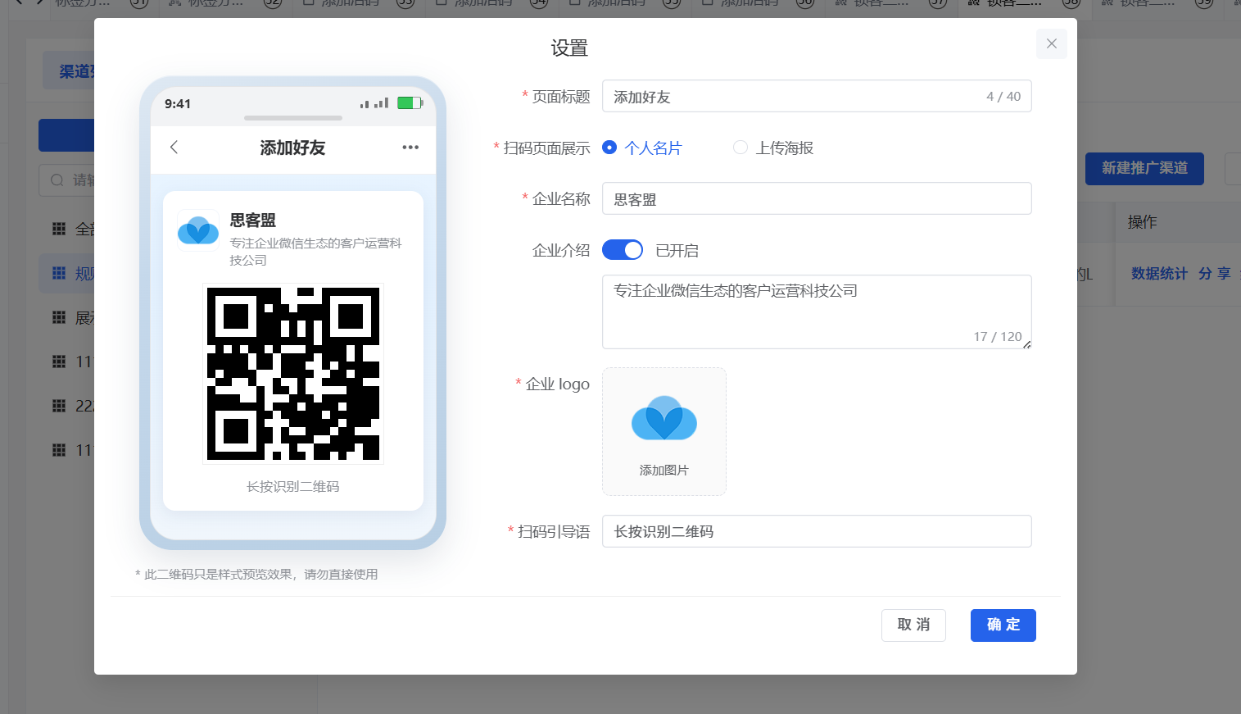Open the 数据统计 link in background table

pyautogui.click(x=1159, y=274)
